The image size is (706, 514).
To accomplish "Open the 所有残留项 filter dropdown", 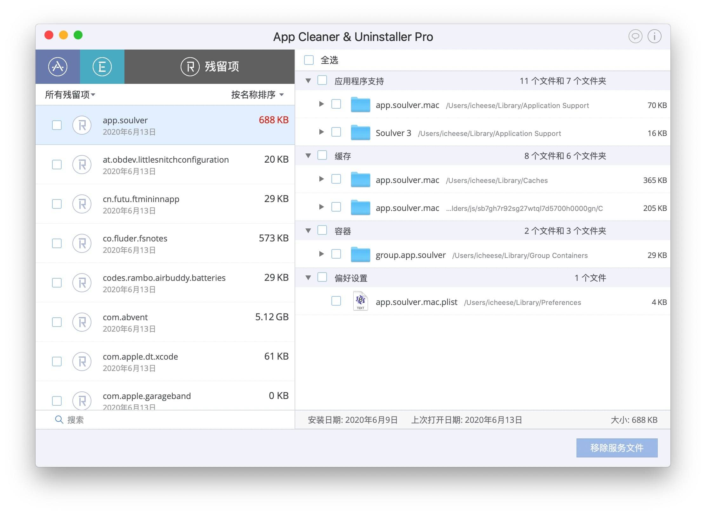I will pos(70,95).
